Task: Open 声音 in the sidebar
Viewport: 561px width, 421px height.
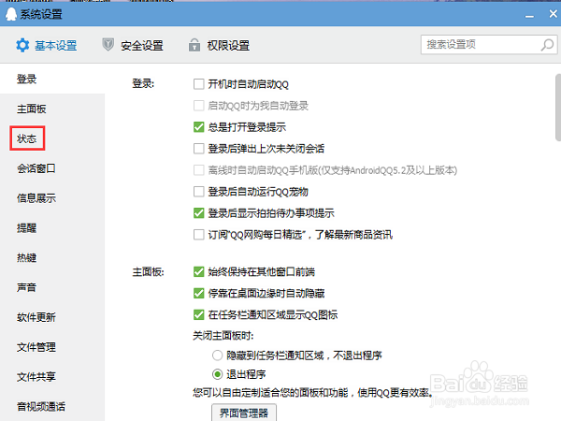Action: point(27,287)
